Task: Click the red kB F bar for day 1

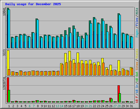Action: [8, 90]
